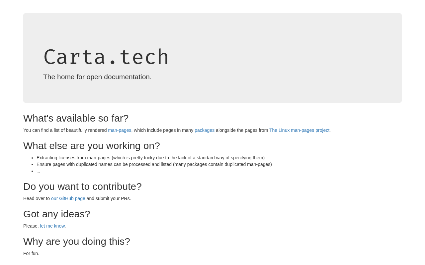Click Why are you doing this heading
The height and width of the screenshot is (265, 425).
click(76, 241)
